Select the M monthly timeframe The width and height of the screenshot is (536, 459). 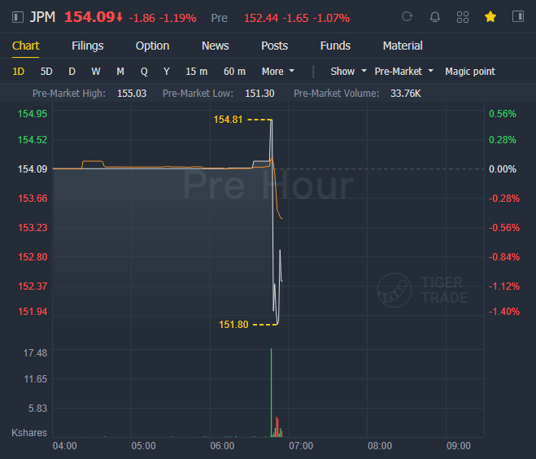tap(120, 72)
